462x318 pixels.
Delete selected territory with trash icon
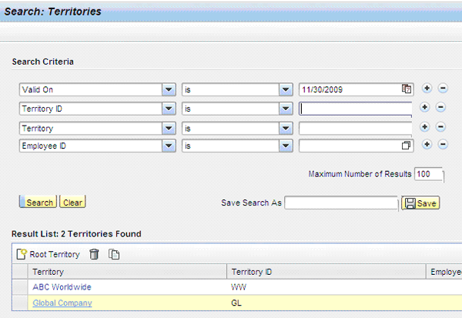(94, 254)
